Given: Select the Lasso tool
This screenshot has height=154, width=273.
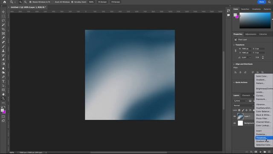Looking at the screenshot, I should coord(3,21).
